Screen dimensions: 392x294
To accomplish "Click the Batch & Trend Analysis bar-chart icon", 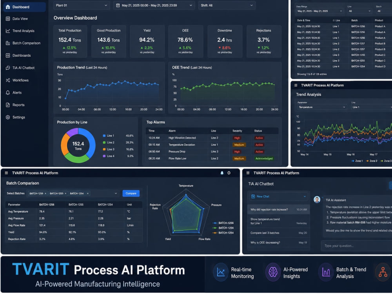I will 326,272.
